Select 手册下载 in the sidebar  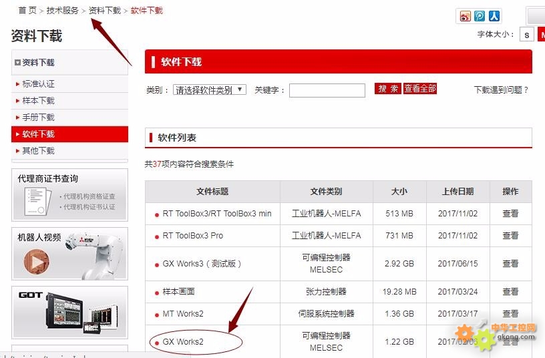[69, 118]
